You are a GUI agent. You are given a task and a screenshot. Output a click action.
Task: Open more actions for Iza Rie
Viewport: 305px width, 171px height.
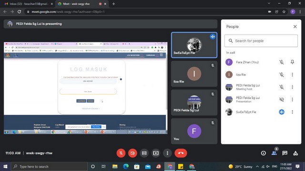[292, 75]
